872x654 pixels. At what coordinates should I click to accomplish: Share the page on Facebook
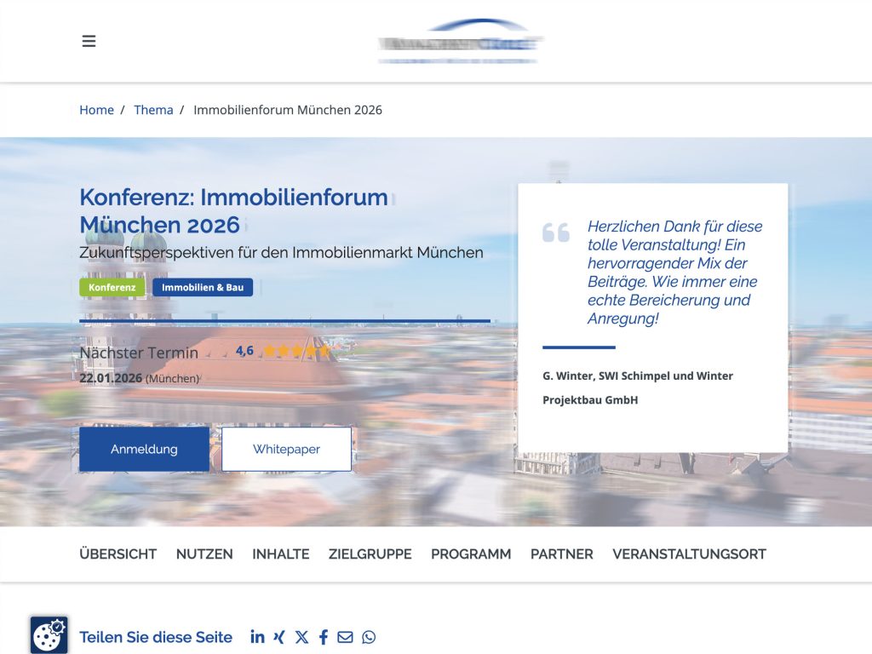pyautogui.click(x=323, y=636)
